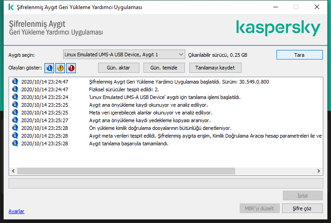331x223 pixels.
Task: Select log text 'Ön yükleme kimlik doğrulama dosyalarının bütünlüğü denetleniyor.'
Action: [160, 128]
